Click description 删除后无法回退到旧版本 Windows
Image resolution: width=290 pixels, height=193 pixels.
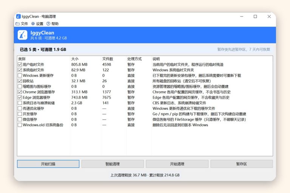[x=180, y=125]
